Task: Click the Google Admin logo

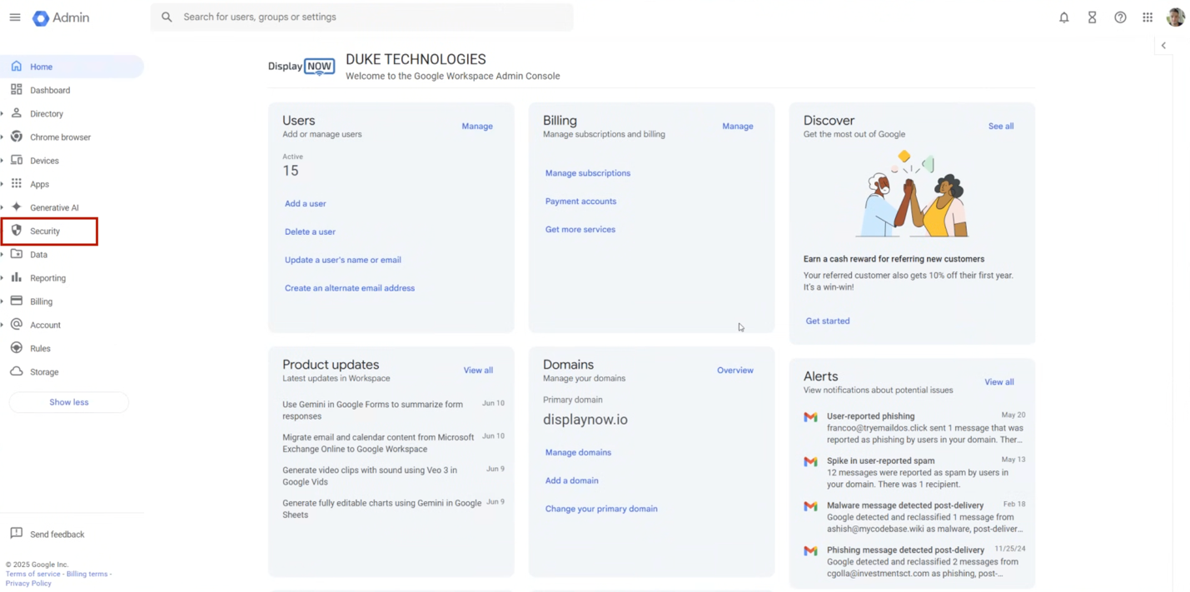Action: point(61,17)
